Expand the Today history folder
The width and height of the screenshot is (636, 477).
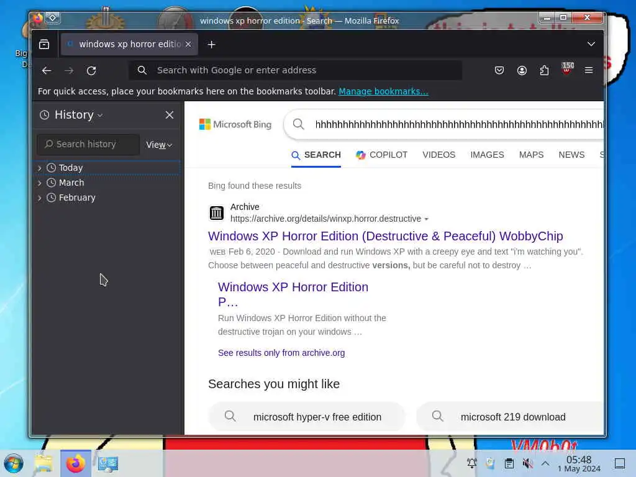[x=39, y=168]
